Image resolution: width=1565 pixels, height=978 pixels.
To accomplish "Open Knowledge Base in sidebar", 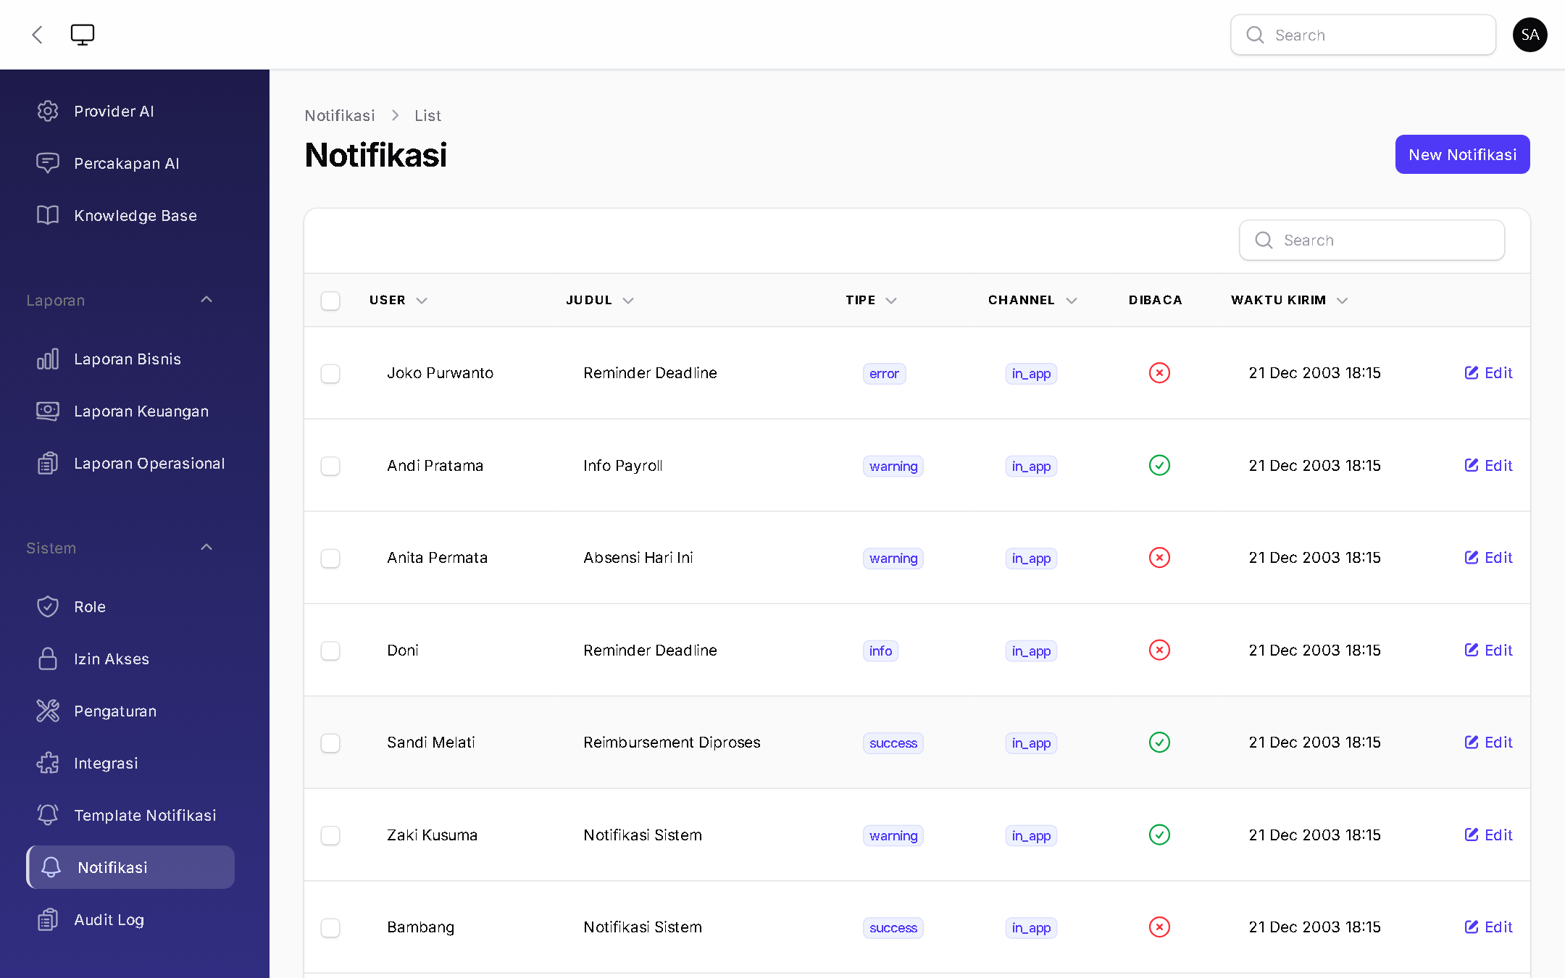I will 130,215.
